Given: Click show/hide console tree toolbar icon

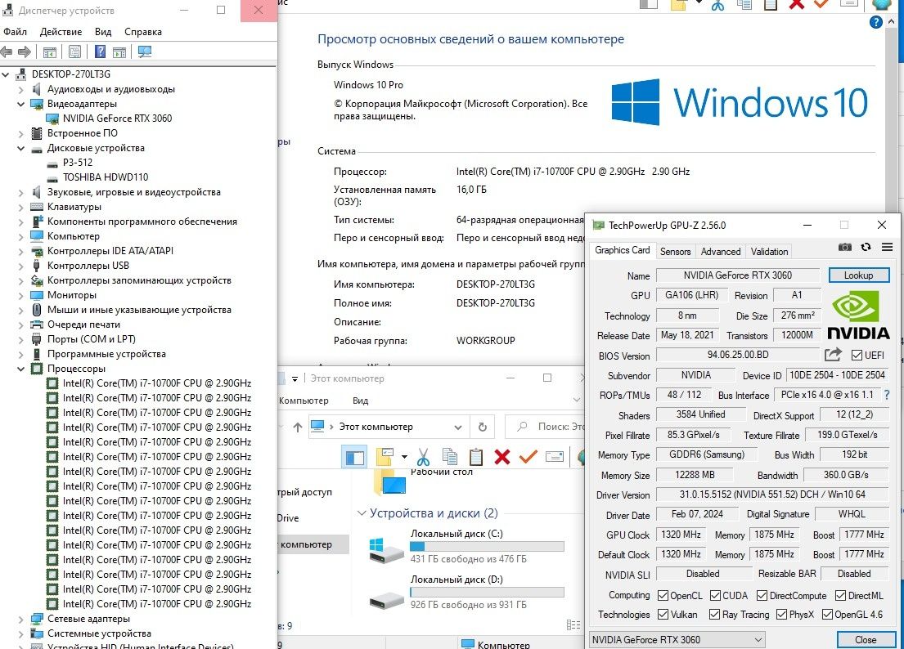Looking at the screenshot, I should point(50,51).
